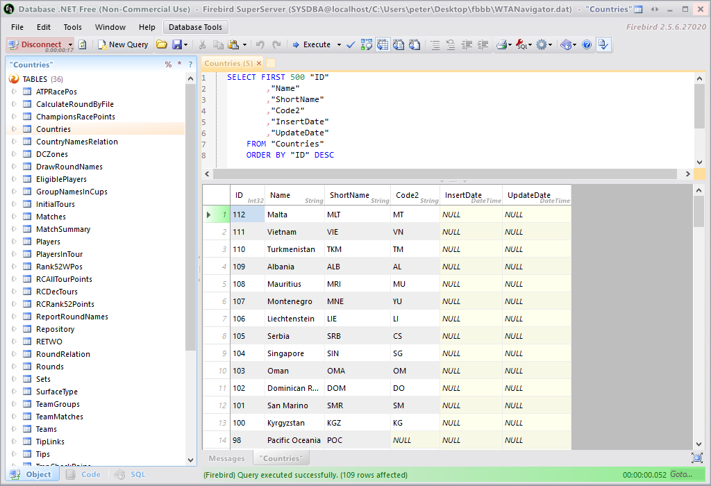Click the printer icon
This screenshot has height=486, width=711.
(x=501, y=44)
